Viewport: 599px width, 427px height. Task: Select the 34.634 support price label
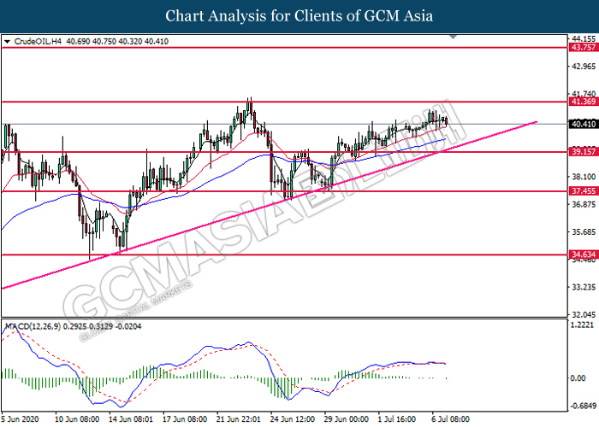click(584, 254)
